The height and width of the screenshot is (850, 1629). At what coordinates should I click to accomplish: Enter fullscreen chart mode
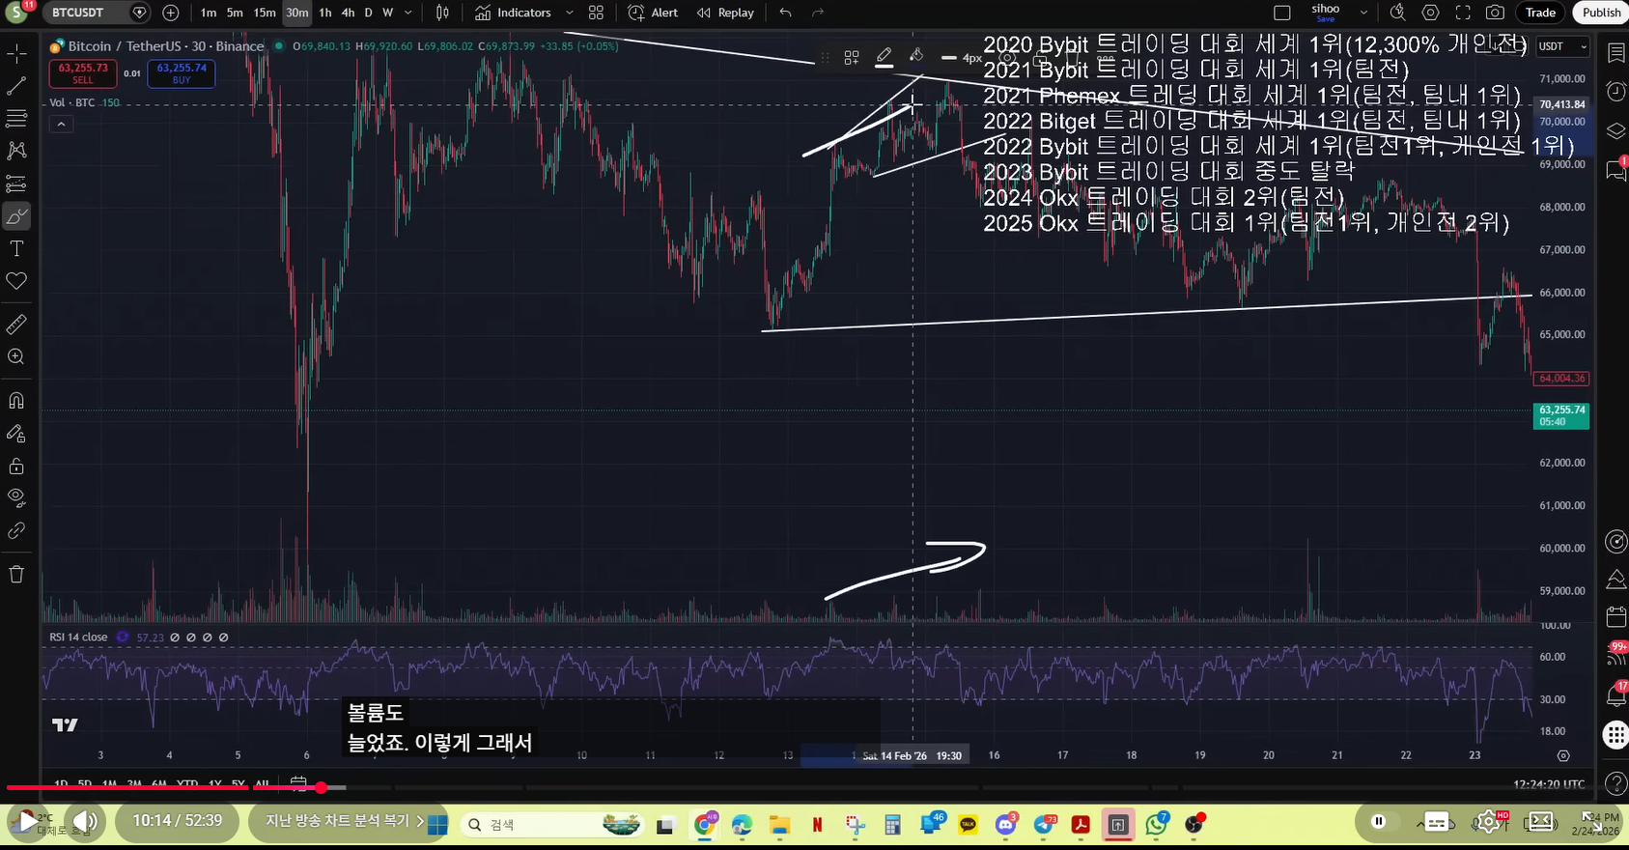(1463, 13)
